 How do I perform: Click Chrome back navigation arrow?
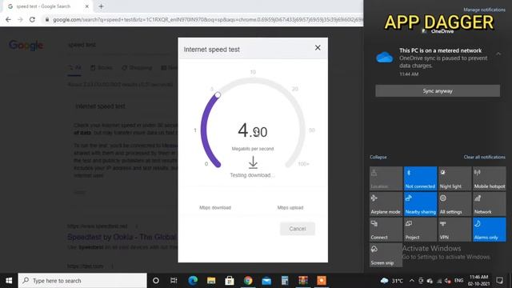[8, 19]
